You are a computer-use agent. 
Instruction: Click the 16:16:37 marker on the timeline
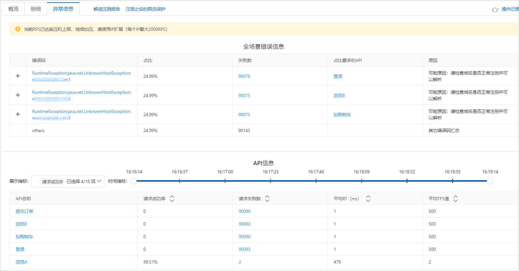click(180, 181)
